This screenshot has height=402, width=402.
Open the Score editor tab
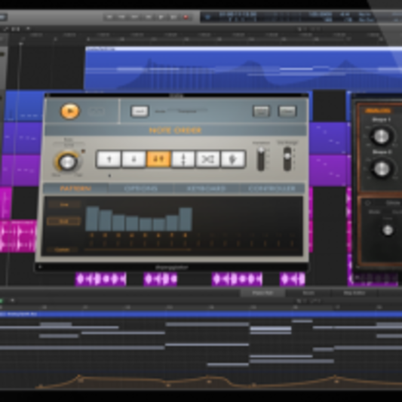pos(308,293)
